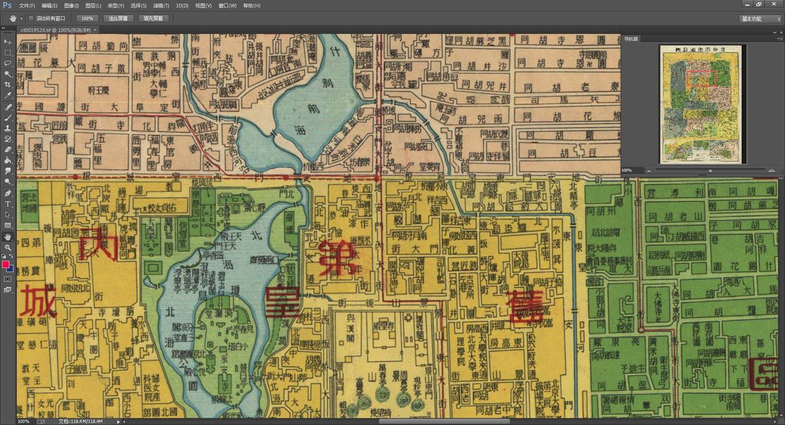This screenshot has height=425, width=785.
Task: Select the Clone Stamp tool
Action: pyautogui.click(x=8, y=128)
